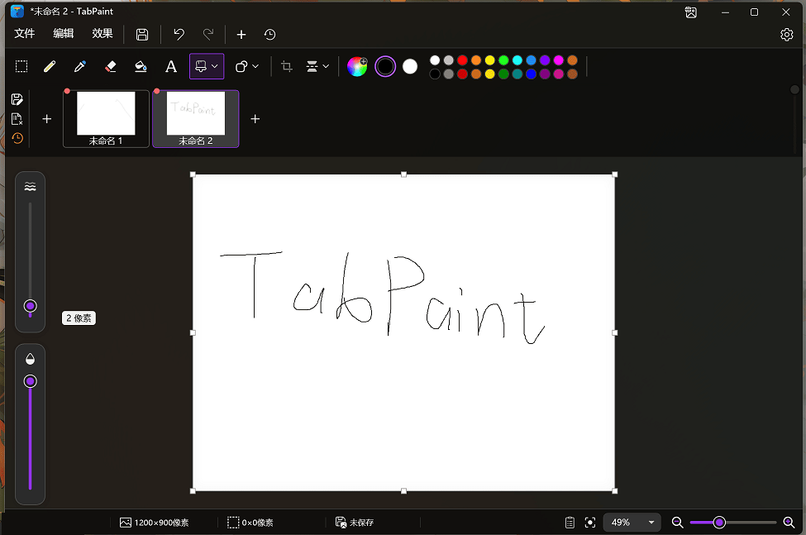
Task: Select the crop tool
Action: pyautogui.click(x=287, y=66)
